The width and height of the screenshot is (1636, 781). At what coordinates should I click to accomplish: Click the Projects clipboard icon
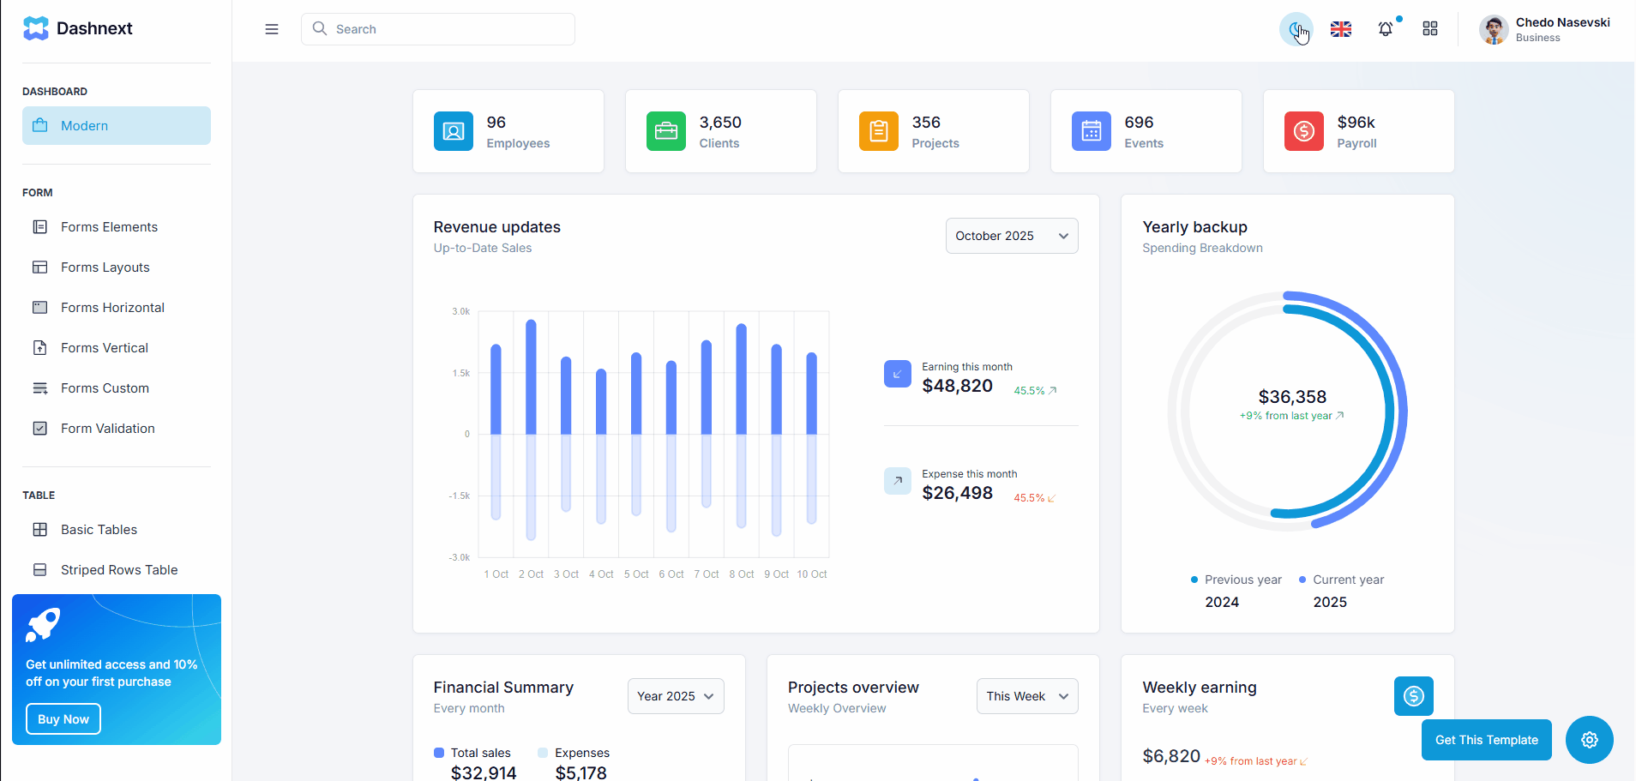click(879, 131)
